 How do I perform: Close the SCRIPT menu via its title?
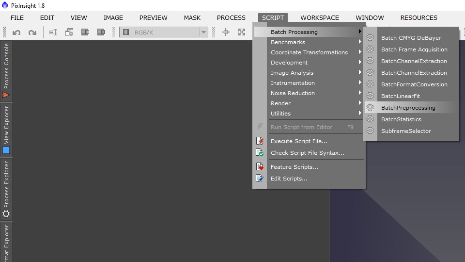[x=273, y=18]
